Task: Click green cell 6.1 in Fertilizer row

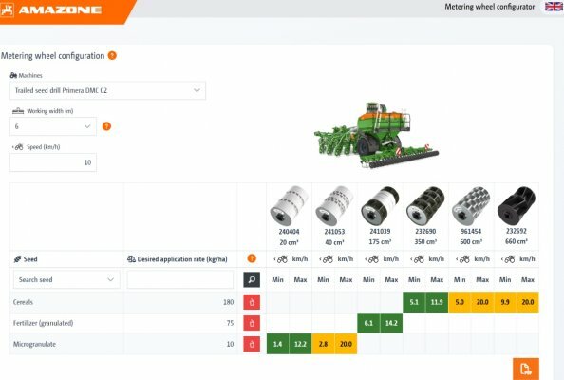Action: click(x=368, y=323)
